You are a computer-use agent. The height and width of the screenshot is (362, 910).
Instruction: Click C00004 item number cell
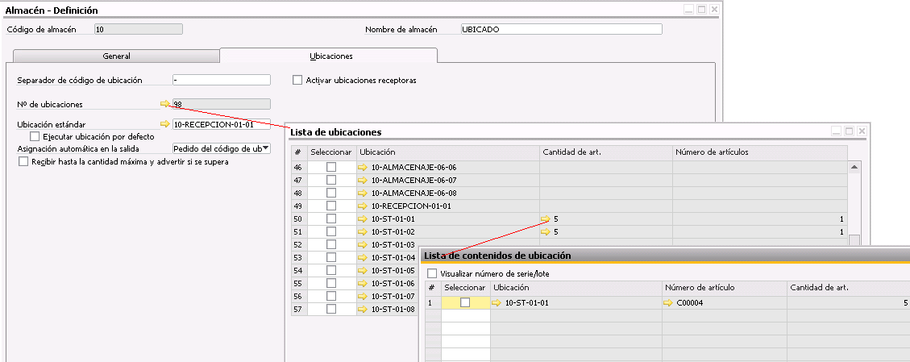coord(725,302)
